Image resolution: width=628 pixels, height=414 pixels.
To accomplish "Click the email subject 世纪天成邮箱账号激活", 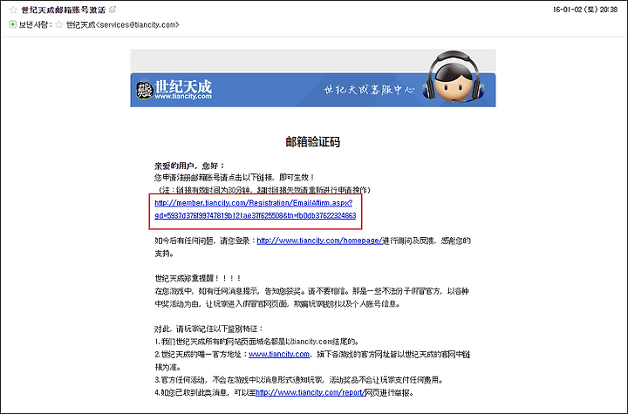I will tap(64, 10).
